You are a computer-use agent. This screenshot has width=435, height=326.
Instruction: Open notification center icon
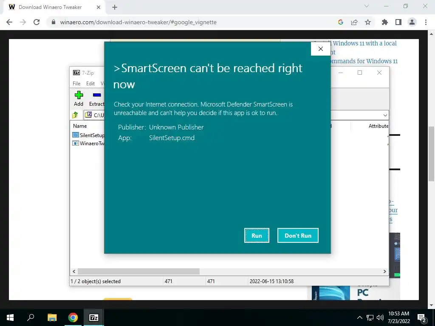(x=422, y=318)
